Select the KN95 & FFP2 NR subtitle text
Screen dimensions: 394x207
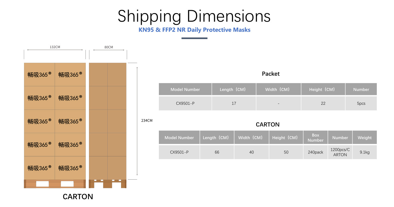tap(194, 30)
